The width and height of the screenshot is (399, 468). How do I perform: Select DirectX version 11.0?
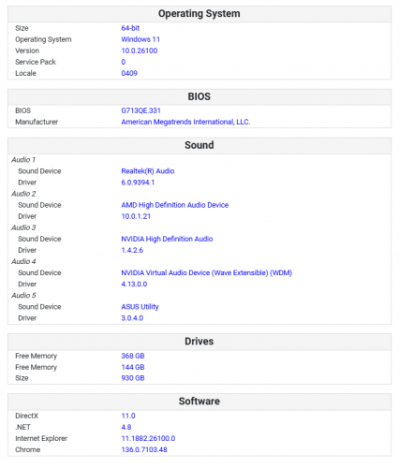(x=128, y=416)
